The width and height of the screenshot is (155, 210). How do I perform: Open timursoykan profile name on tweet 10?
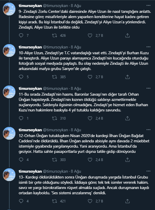coord(30,47)
